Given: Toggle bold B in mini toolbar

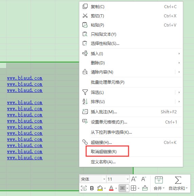Looking at the screenshot, I should 92,188.
